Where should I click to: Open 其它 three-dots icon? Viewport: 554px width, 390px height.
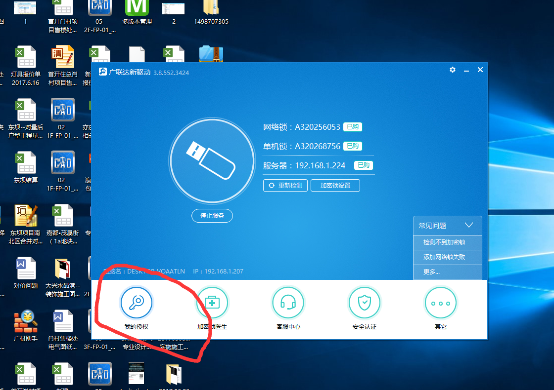pos(440,303)
